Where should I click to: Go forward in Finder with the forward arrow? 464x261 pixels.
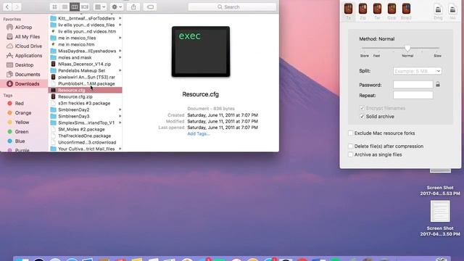coord(17,7)
